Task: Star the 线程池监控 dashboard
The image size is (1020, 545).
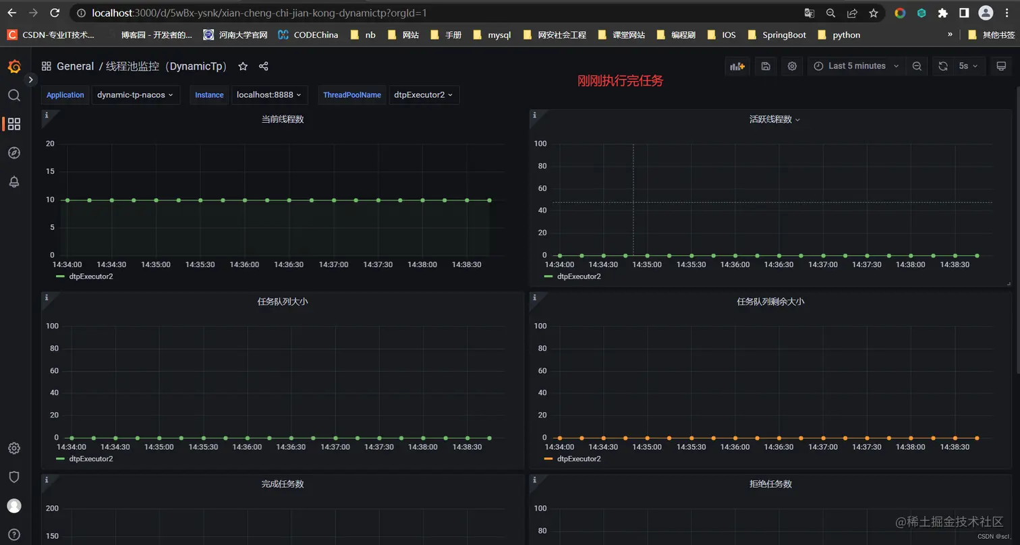Action: 243,66
